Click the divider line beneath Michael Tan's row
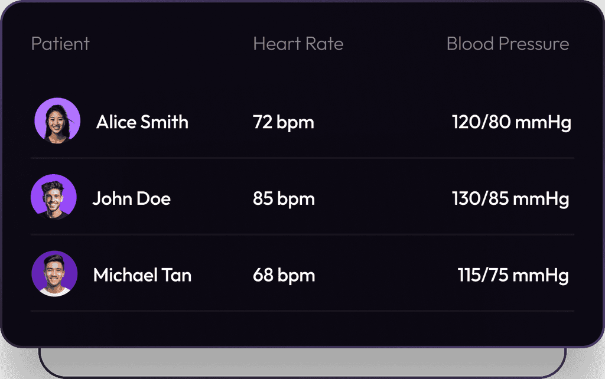Viewport: 605px width, 379px height. click(x=302, y=311)
